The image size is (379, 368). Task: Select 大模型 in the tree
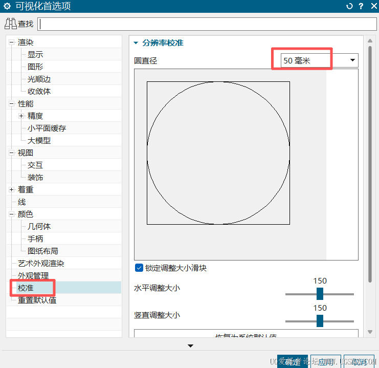pos(39,140)
